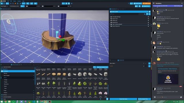The image size is (184, 103).
Task: Toggle visibility of Default Floor
Action: click(148, 22)
